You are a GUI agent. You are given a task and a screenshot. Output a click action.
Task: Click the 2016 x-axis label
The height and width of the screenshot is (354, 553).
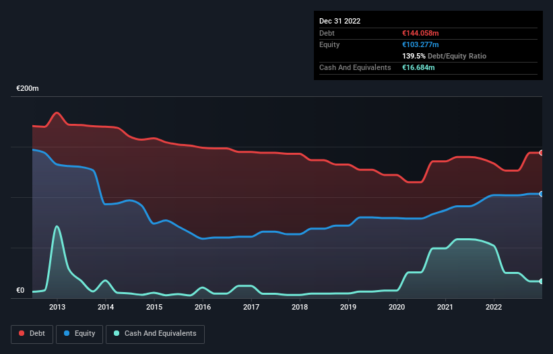203,307
